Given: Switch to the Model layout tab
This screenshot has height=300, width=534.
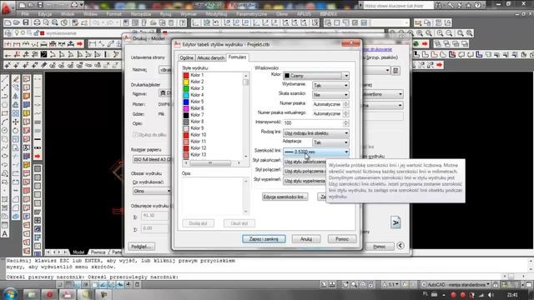Looking at the screenshot, I should click(x=78, y=252).
